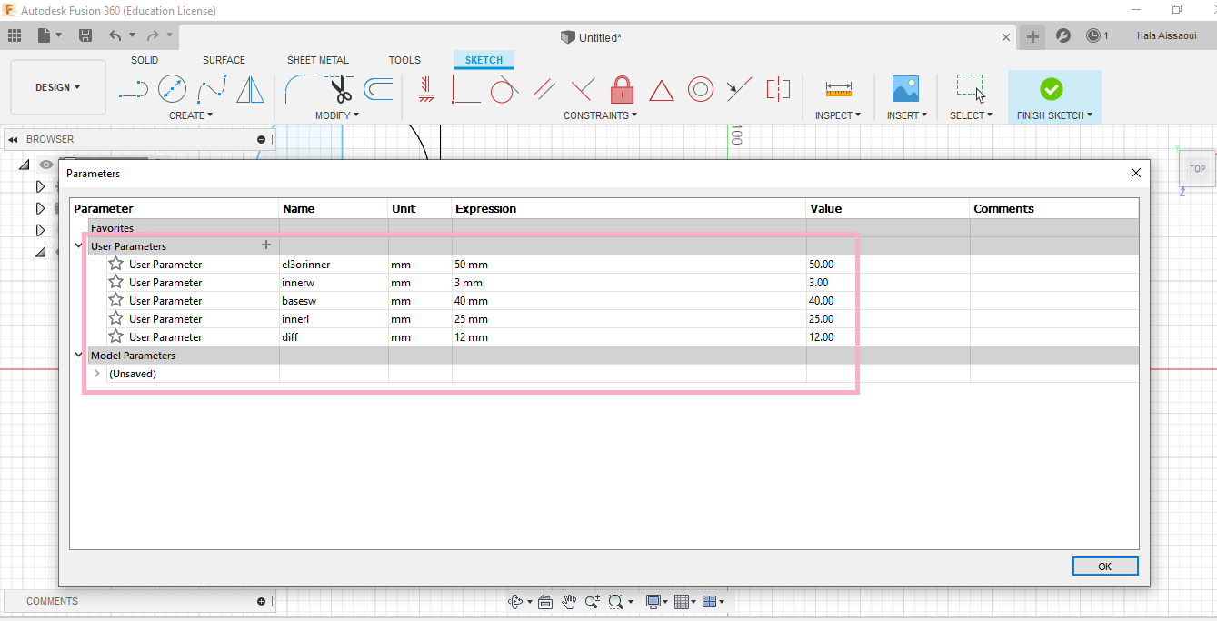This screenshot has height=621, width=1217.
Task: Open the Extensions icon in title bar
Action: coord(1062,35)
